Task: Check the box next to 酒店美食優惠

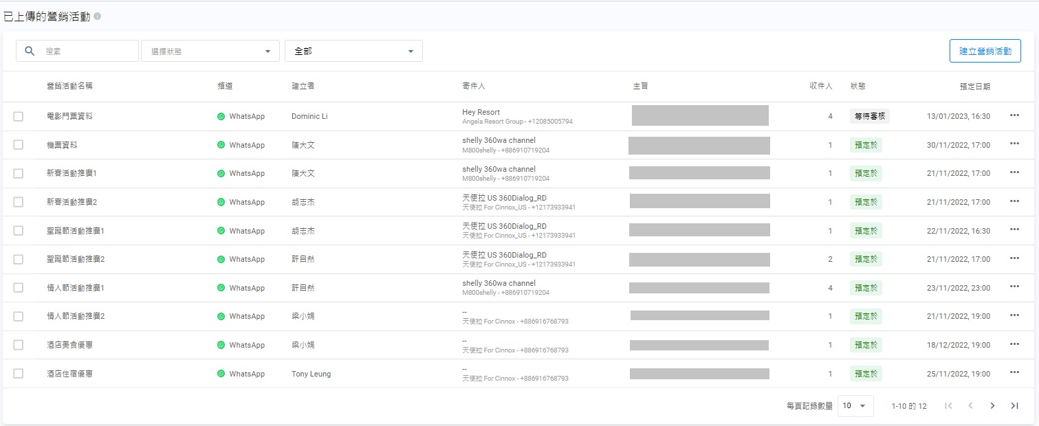Action: click(19, 345)
